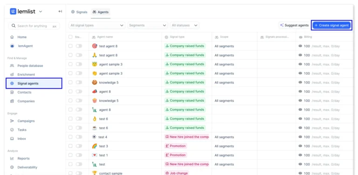
Task: Toggle the status switch for test 3
Action: click(x=79, y=146)
